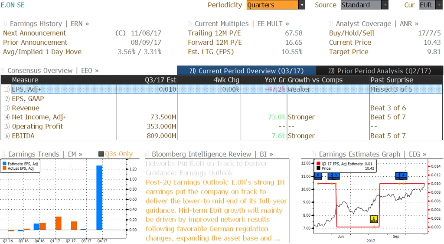Click red Q3 17 EPS Estimate legend swatch
This screenshot has width=444, height=244.
[319, 164]
